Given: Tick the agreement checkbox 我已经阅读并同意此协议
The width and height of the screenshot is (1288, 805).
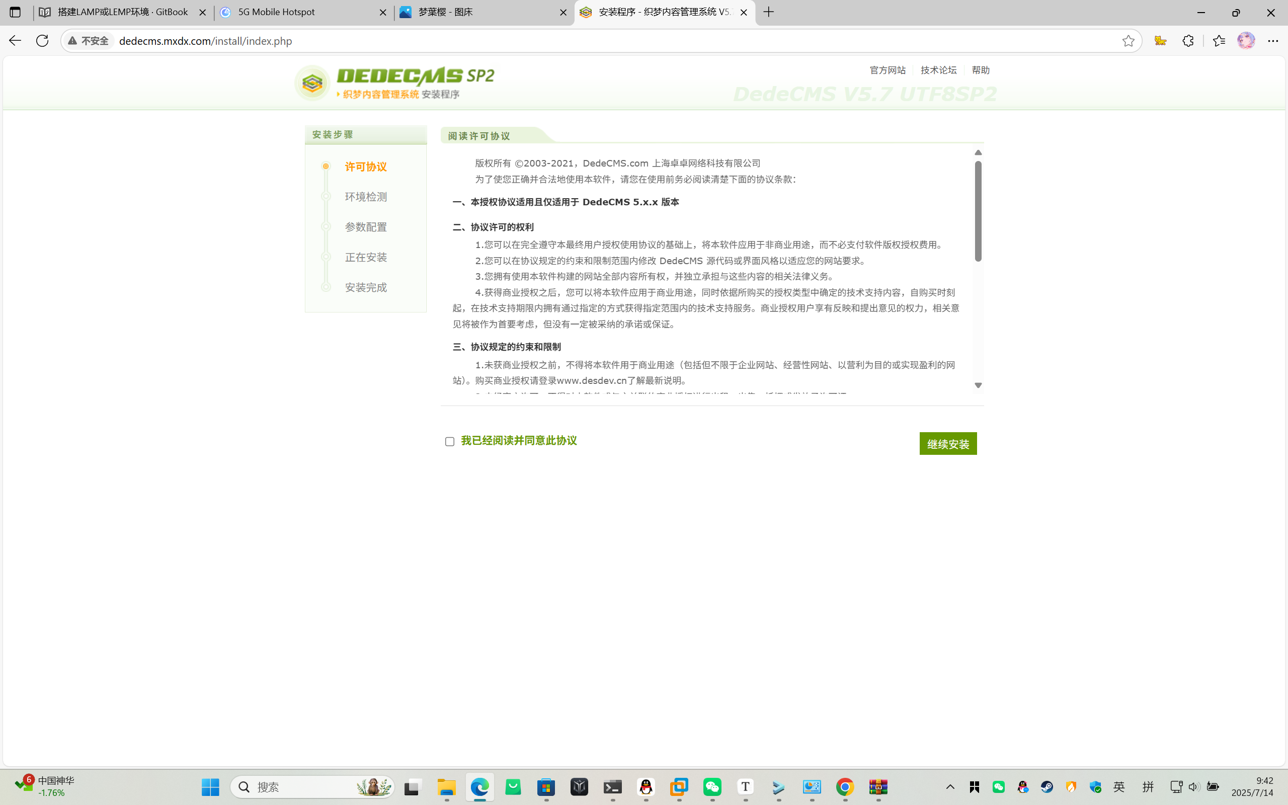Looking at the screenshot, I should tap(450, 441).
